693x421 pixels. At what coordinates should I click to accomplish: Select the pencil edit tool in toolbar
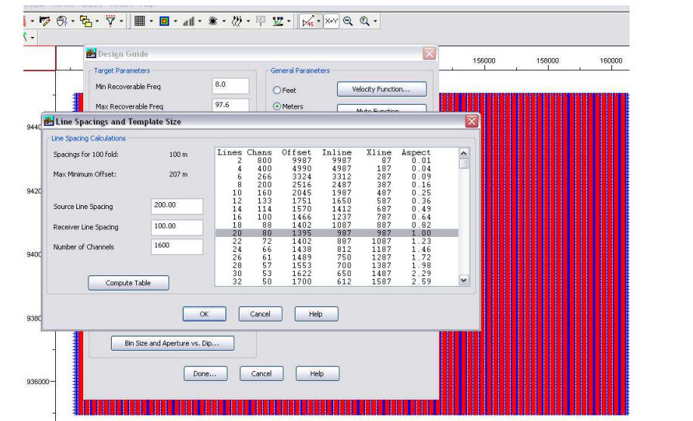pyautogui.click(x=45, y=20)
